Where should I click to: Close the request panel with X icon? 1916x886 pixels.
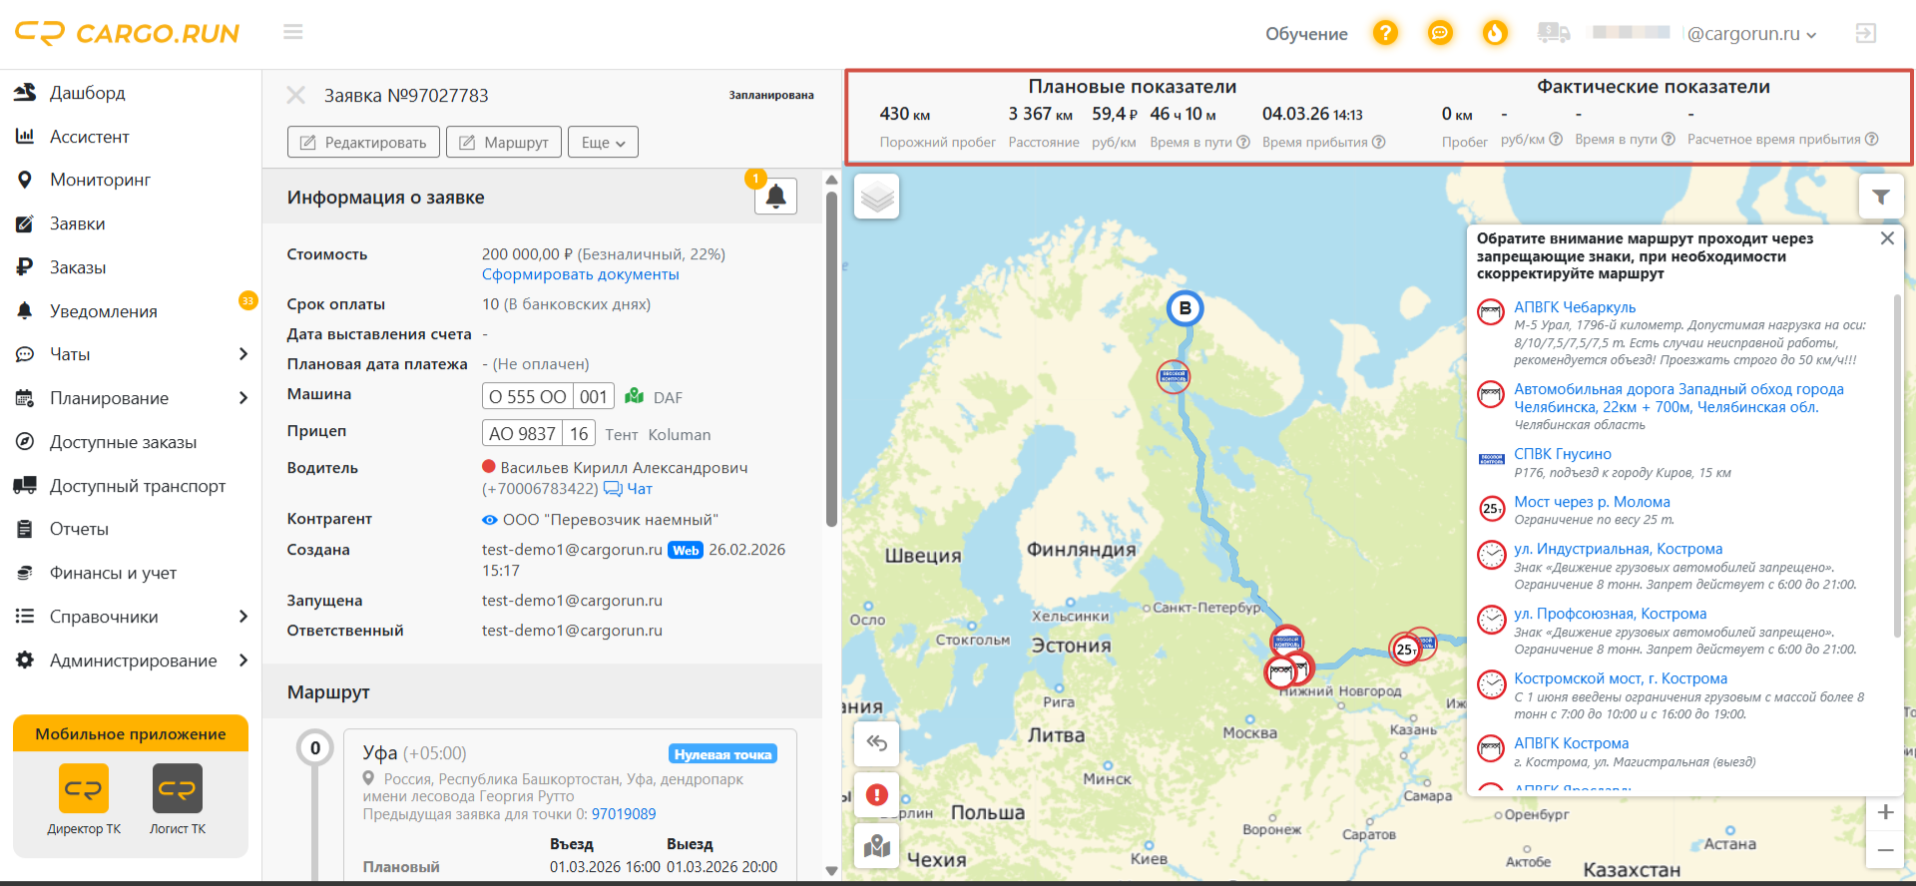tap(296, 95)
